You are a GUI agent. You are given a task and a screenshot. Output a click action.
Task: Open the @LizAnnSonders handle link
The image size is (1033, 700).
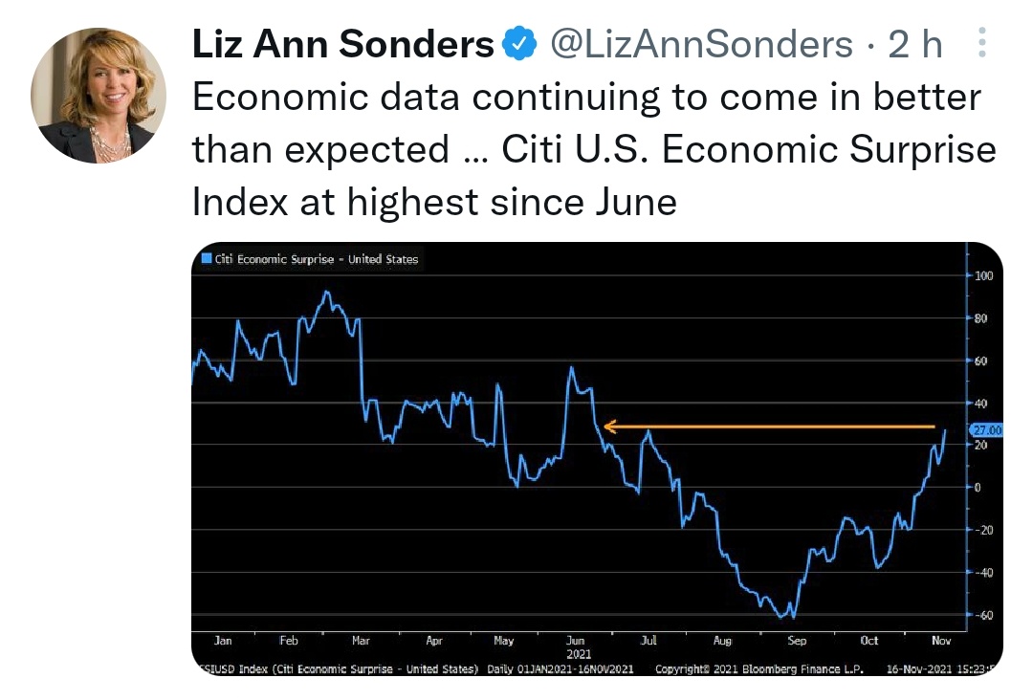697,43
